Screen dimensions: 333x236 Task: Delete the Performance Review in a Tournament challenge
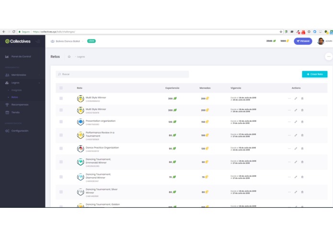click(x=302, y=135)
